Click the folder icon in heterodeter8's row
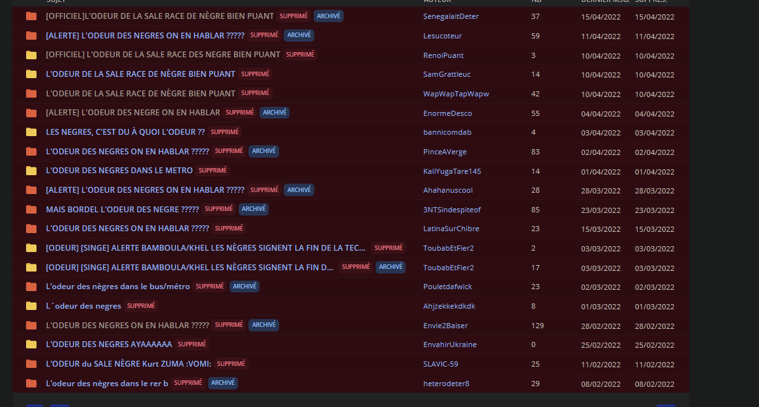 click(x=31, y=384)
